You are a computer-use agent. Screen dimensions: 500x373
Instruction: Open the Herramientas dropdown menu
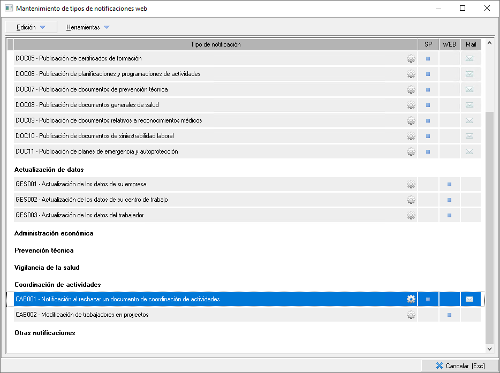[88, 27]
